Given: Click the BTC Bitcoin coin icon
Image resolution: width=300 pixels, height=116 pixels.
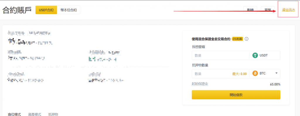Looking at the screenshot, I should point(255,73).
